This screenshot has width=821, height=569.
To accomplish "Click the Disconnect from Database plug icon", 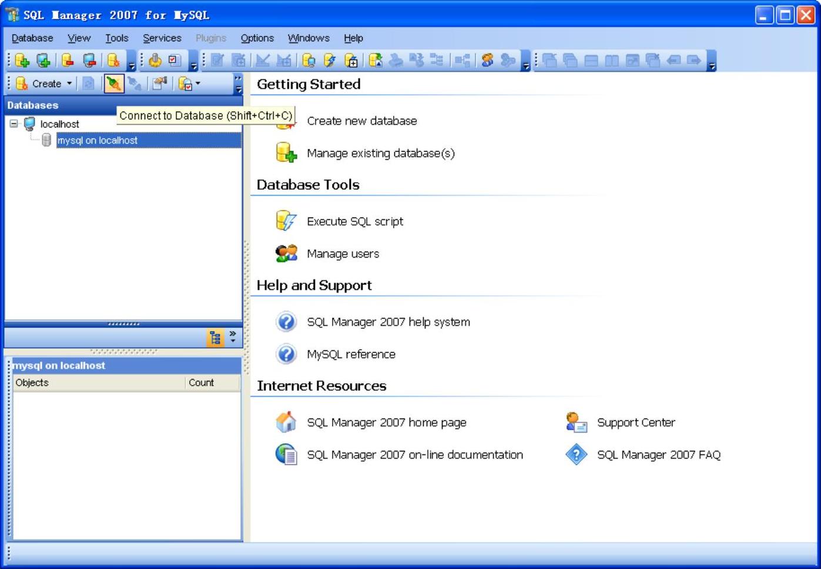I will pyautogui.click(x=135, y=84).
